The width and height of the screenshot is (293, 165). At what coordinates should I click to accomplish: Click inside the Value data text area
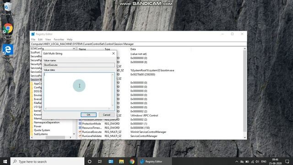tap(77, 90)
